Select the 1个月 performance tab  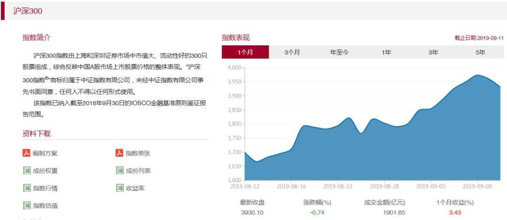click(245, 52)
